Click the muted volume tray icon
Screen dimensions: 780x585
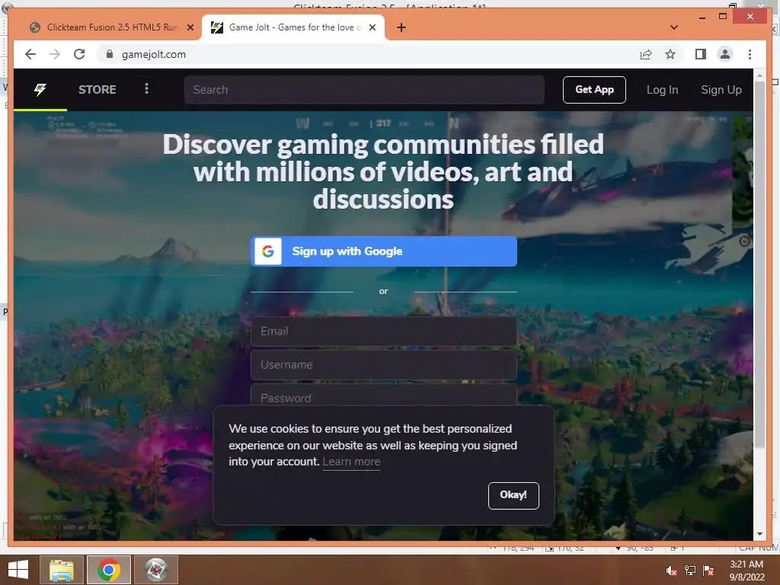coord(672,571)
